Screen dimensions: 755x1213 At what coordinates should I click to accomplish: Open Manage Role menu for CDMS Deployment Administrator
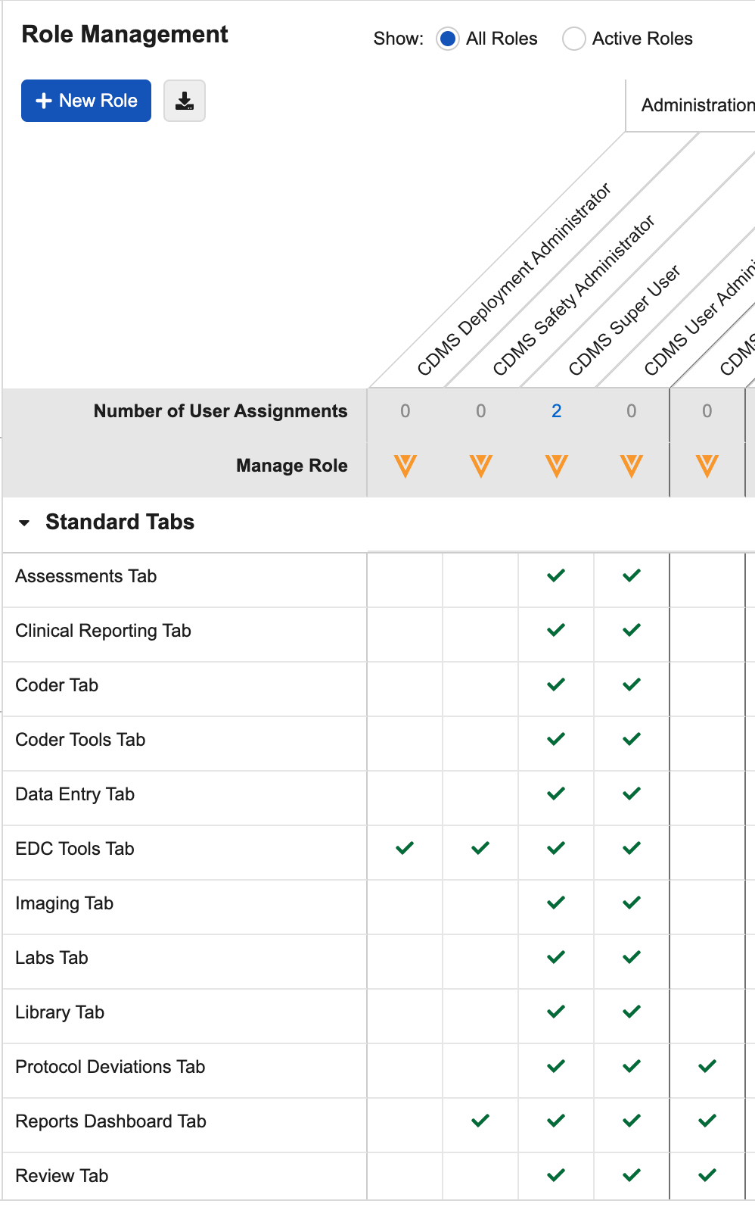pyautogui.click(x=405, y=466)
